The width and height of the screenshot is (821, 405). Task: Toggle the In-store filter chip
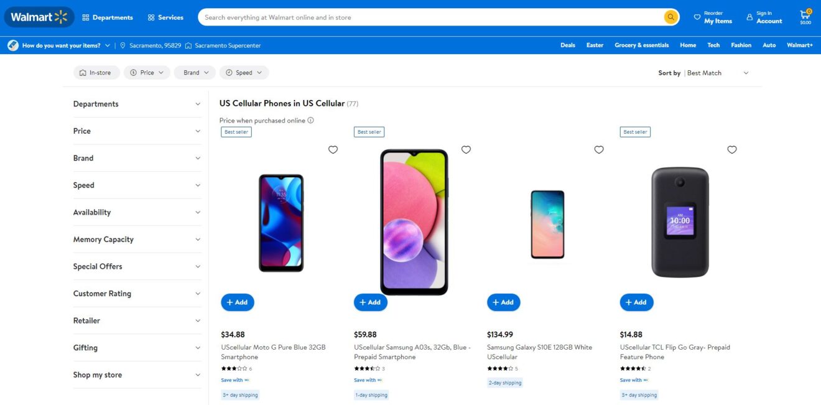96,72
